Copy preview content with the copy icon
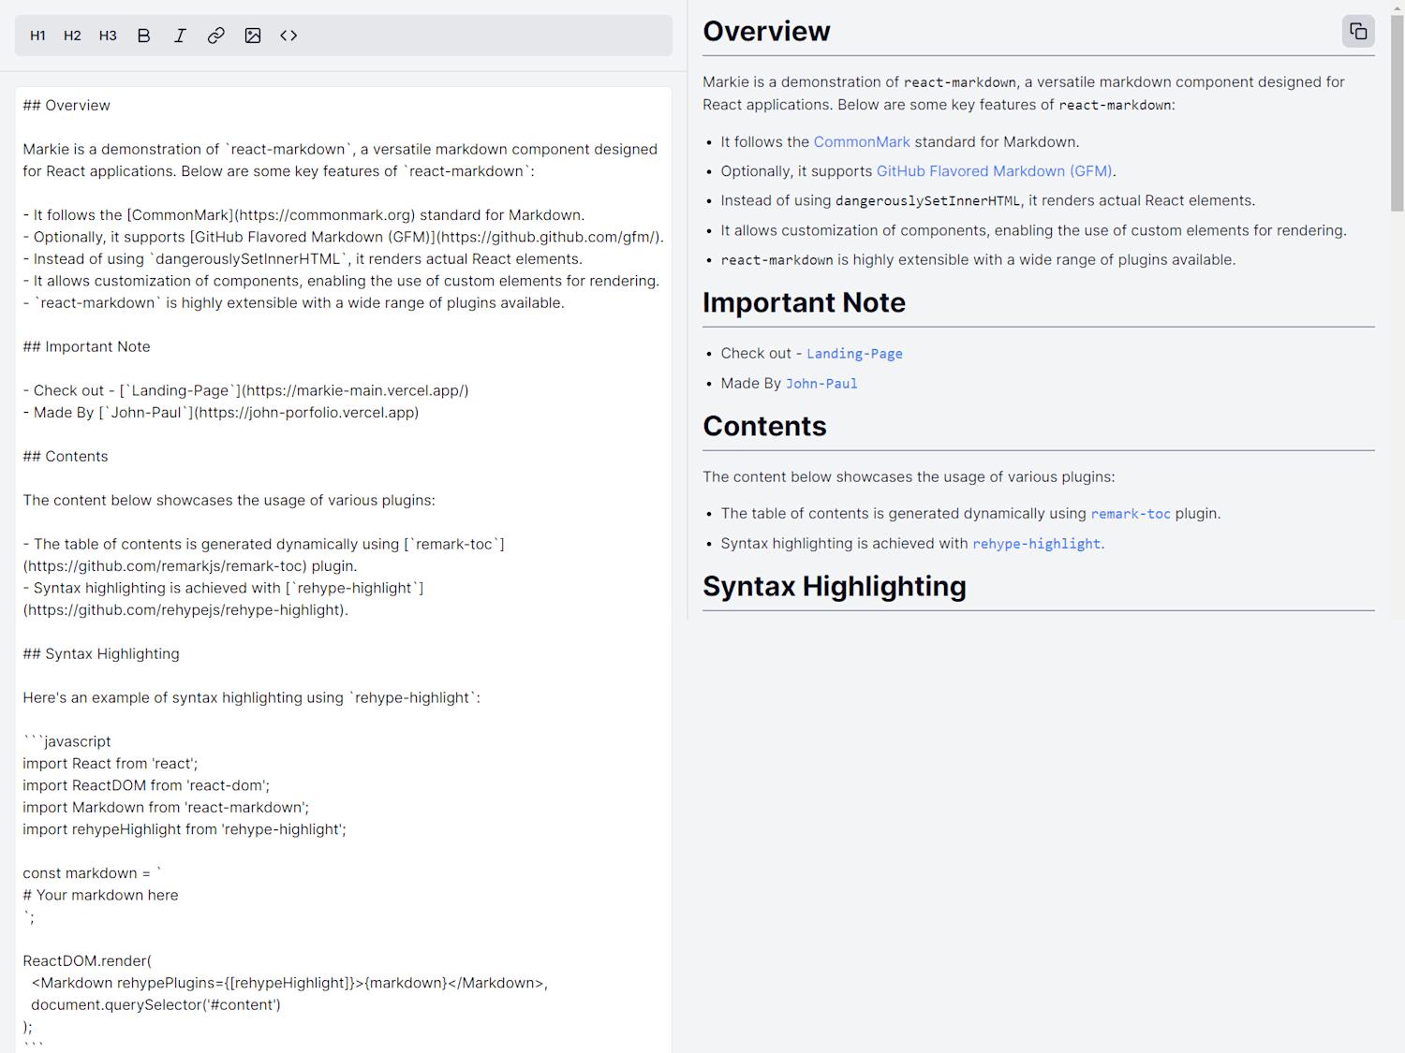 [1358, 31]
